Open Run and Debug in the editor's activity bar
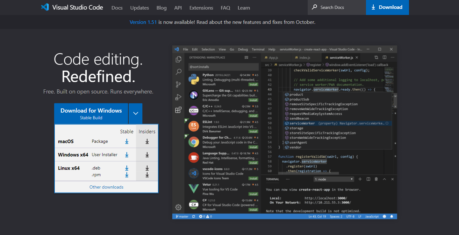The width and height of the screenshot is (459, 235). coord(178,97)
